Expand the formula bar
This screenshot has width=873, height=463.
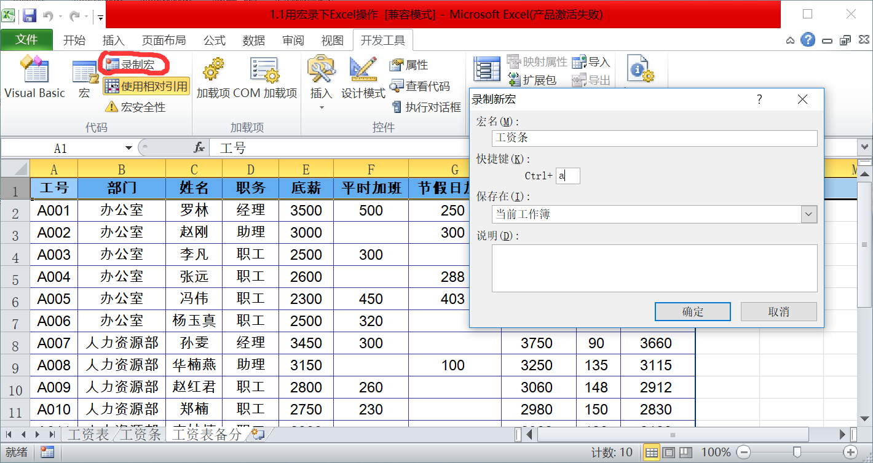[866, 147]
